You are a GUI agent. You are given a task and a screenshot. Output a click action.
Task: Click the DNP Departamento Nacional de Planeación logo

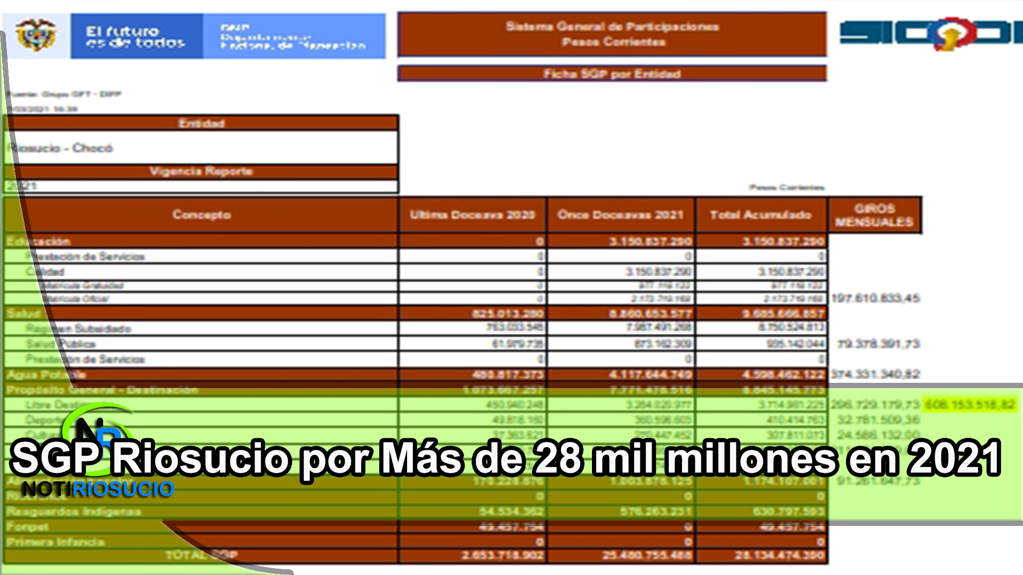(x=294, y=36)
